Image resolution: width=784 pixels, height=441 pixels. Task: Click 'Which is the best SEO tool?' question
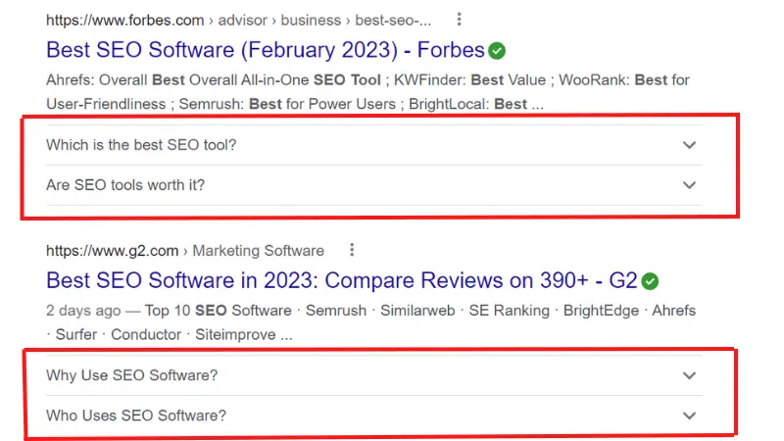click(x=141, y=145)
